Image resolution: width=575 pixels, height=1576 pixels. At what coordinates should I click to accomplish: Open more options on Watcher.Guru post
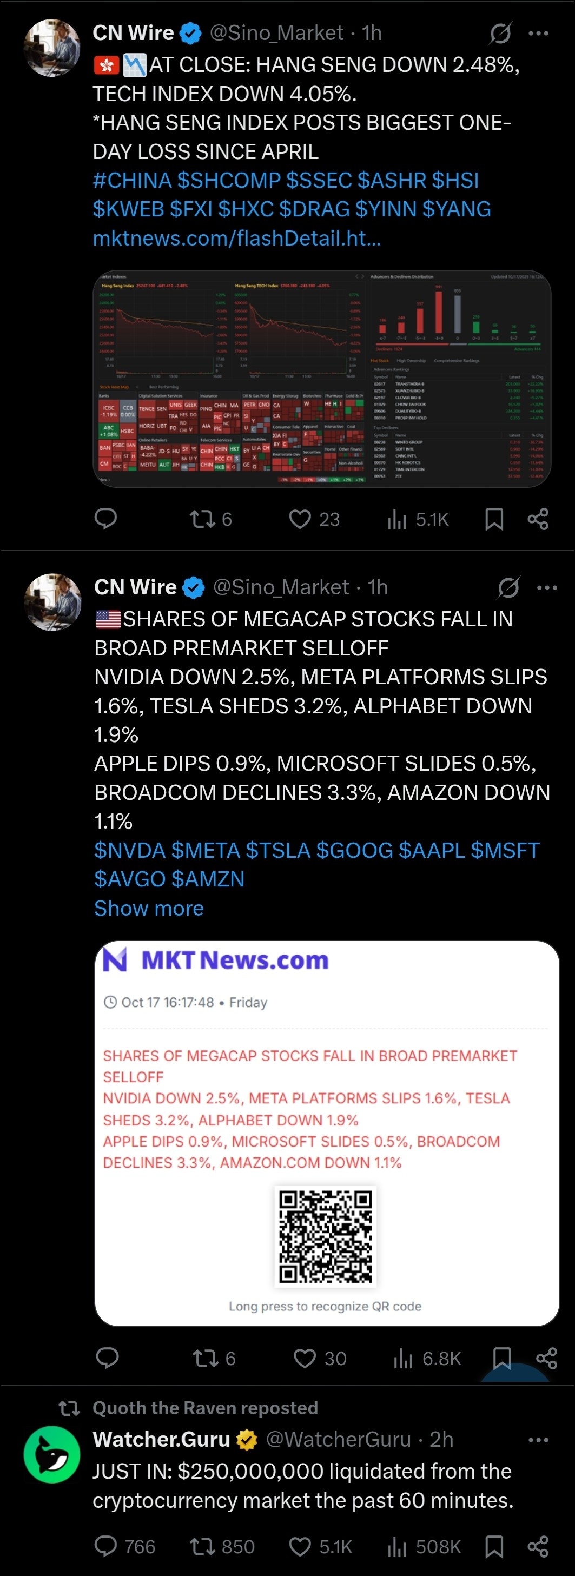538,1440
